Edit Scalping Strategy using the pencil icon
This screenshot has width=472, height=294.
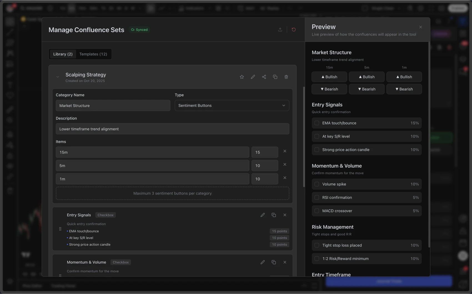point(253,77)
